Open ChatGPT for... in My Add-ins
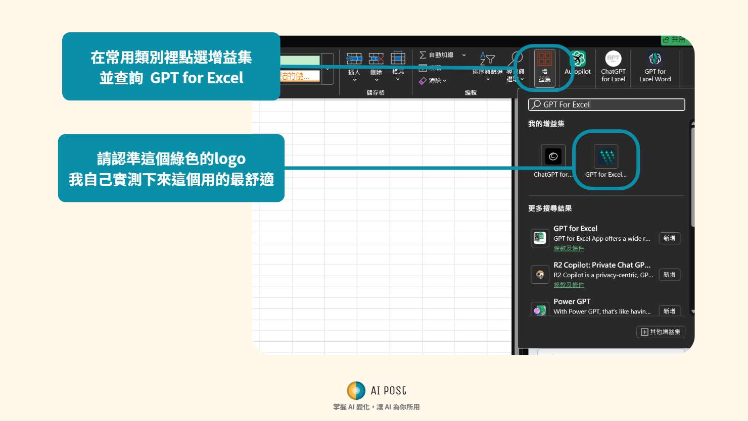 click(x=553, y=156)
